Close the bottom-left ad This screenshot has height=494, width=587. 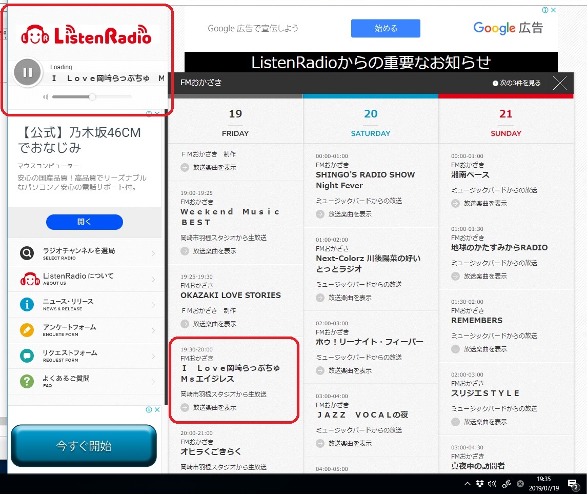pyautogui.click(x=157, y=409)
